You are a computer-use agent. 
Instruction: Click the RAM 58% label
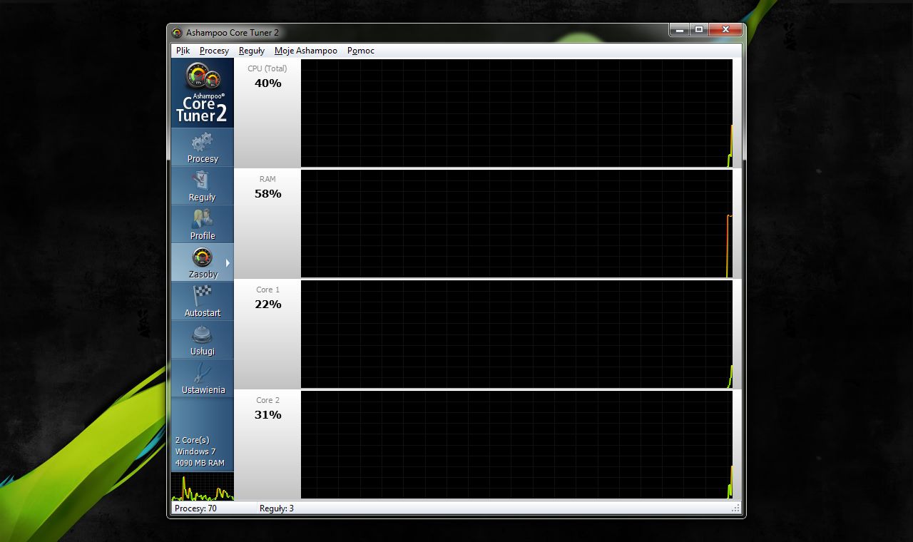point(267,188)
